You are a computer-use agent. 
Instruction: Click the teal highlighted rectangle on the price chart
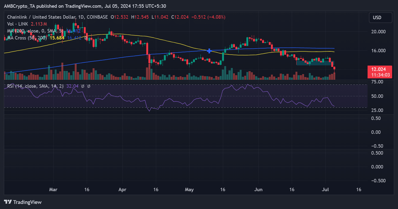click(x=315, y=63)
